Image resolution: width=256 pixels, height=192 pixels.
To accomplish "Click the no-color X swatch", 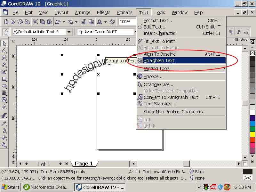I will 252,53.
